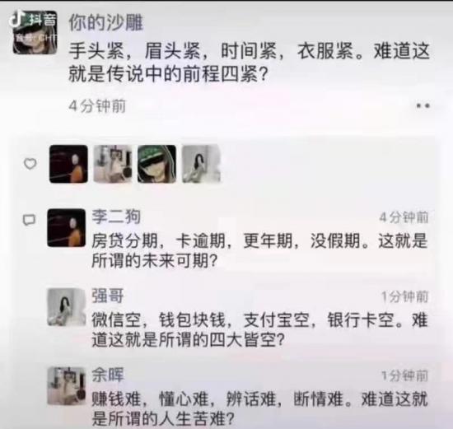The height and width of the screenshot is (429, 453).
Task: Open the 李二狗 commenter name
Action: 116,217
